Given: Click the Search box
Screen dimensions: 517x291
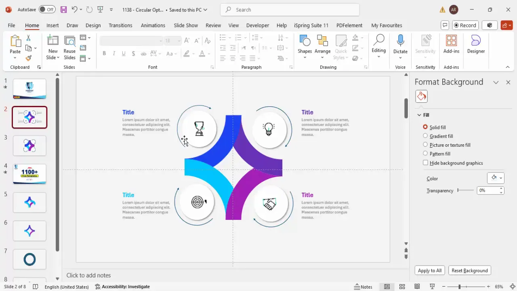Looking at the screenshot, I should [x=290, y=10].
